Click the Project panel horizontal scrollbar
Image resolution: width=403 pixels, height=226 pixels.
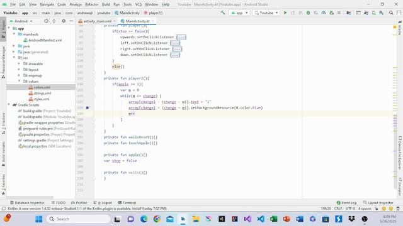pos(30,198)
